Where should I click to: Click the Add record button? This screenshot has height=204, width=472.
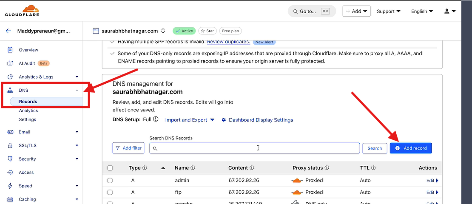pos(411,148)
